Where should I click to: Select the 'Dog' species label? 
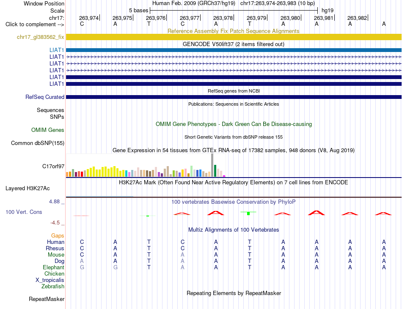[59, 261]
